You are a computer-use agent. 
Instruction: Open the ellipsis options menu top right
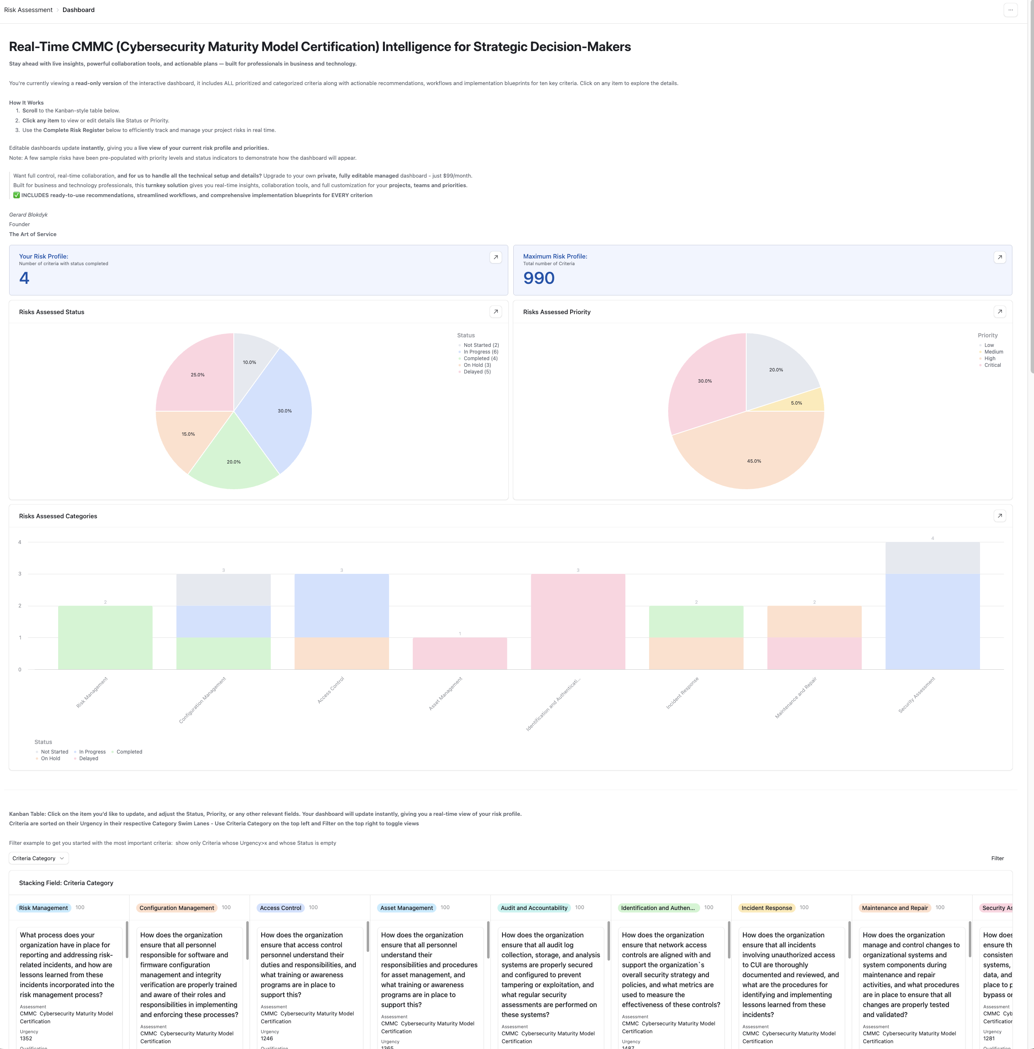coord(1011,10)
